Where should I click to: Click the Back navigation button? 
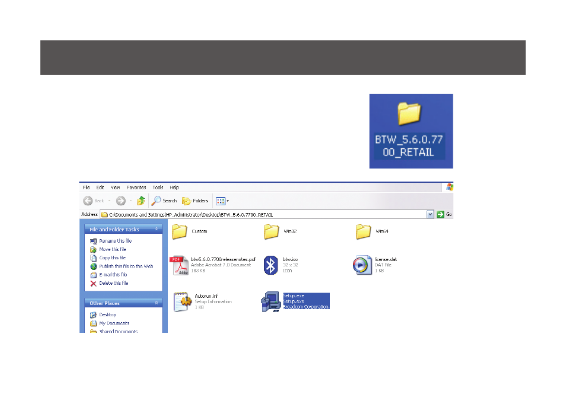[94, 201]
